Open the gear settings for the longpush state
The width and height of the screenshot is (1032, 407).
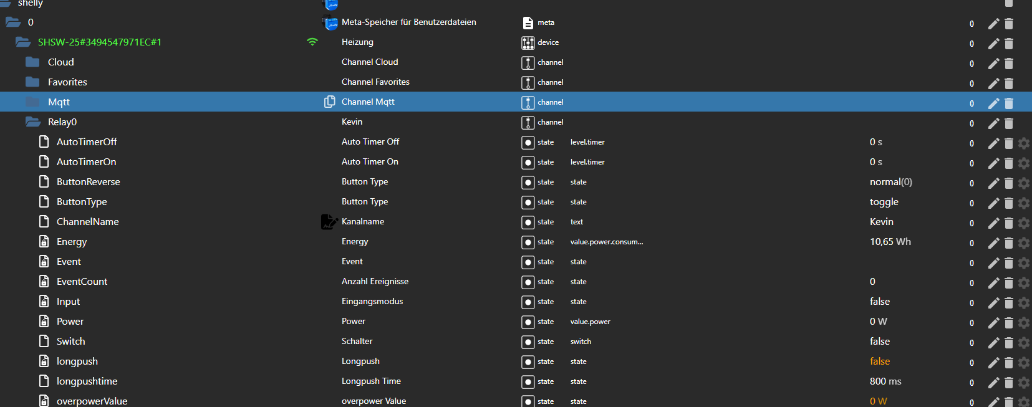(1023, 363)
